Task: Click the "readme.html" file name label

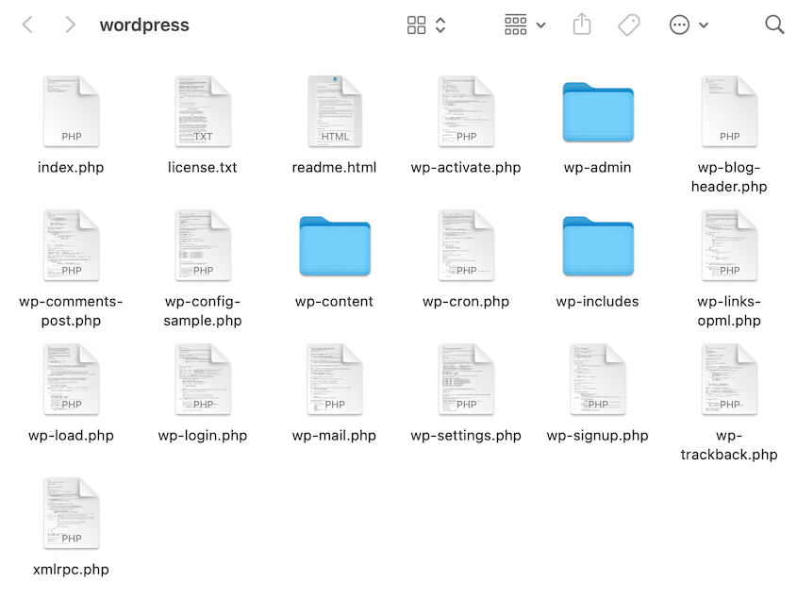Action: click(334, 167)
